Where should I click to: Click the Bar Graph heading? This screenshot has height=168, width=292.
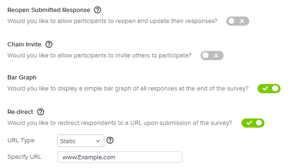[22, 77]
